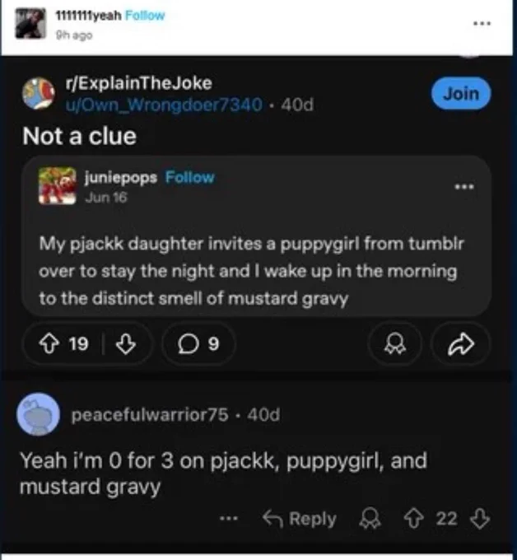Click the 1111111yeah avatar thumbnail

click(x=30, y=24)
